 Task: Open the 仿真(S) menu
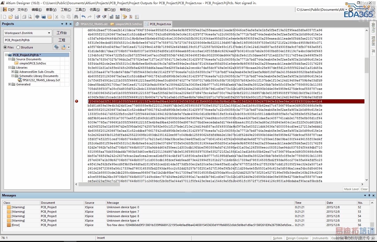pyautogui.click(x=95, y=10)
